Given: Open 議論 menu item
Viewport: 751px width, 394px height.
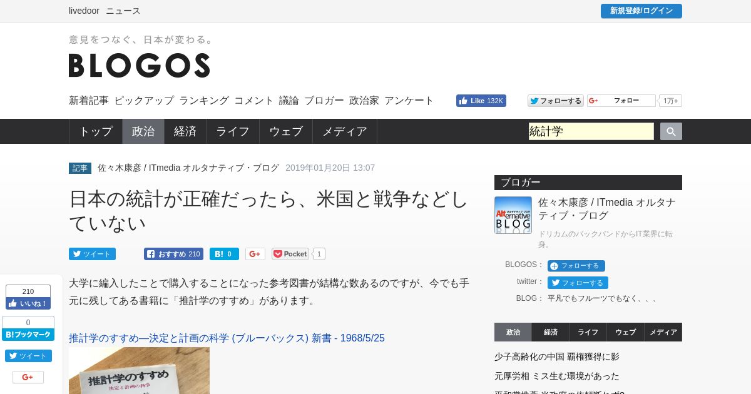Looking at the screenshot, I should [289, 101].
